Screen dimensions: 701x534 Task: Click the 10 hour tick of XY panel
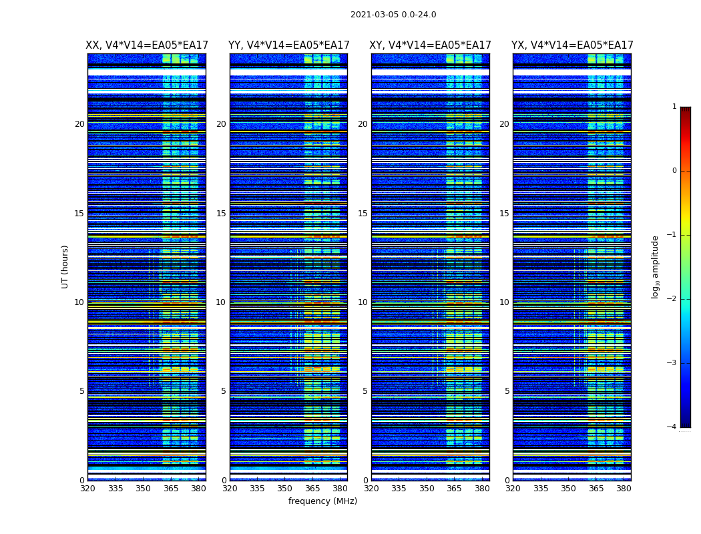coord(363,302)
